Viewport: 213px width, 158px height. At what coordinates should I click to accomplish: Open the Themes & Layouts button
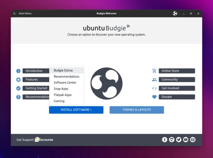point(137,110)
